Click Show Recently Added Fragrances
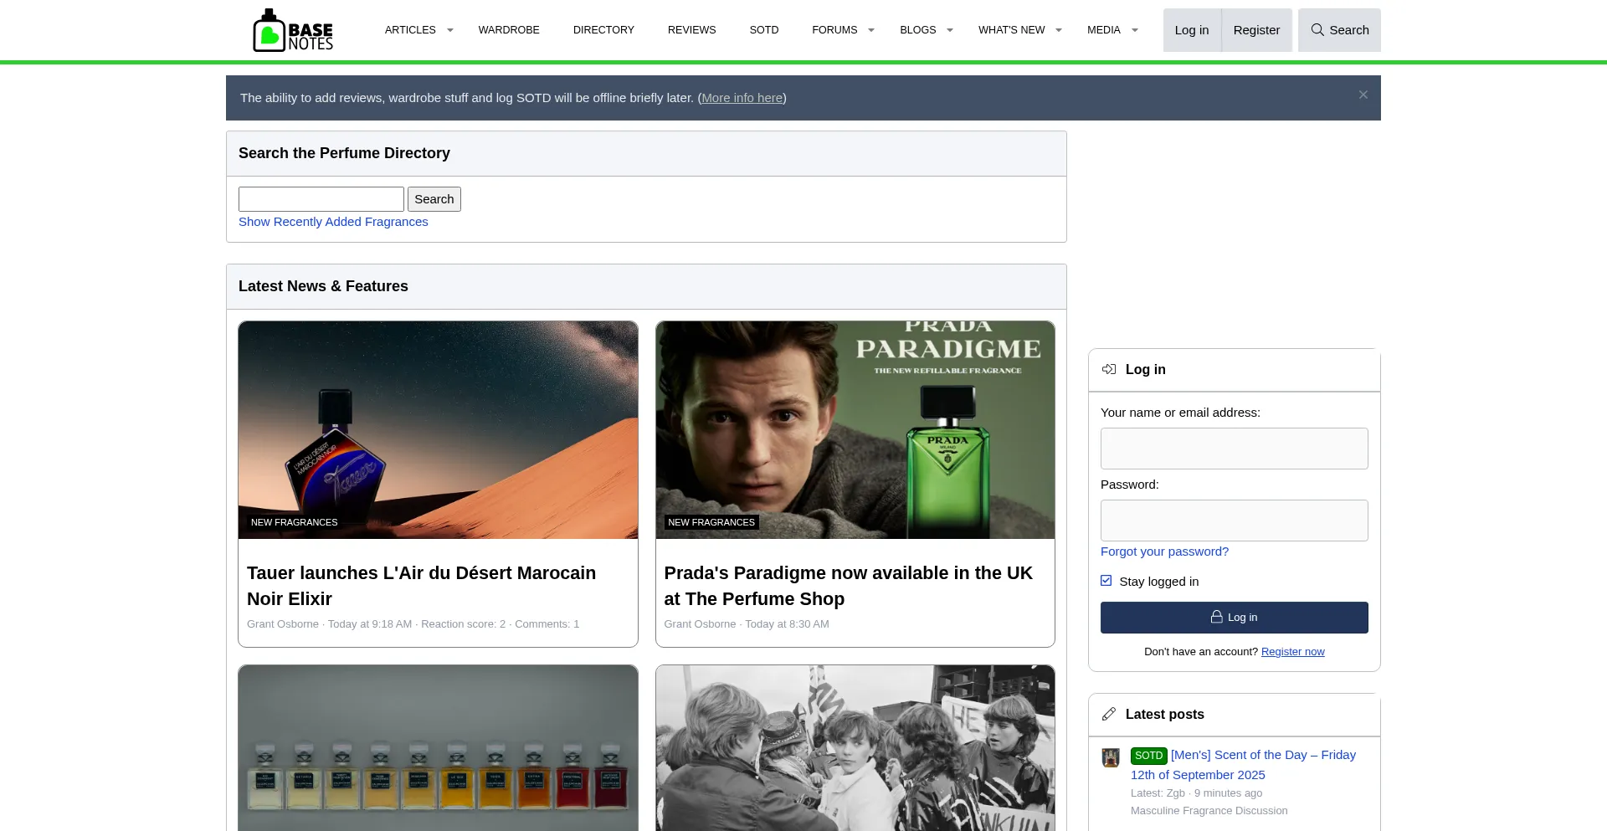The width and height of the screenshot is (1607, 831). [333, 222]
